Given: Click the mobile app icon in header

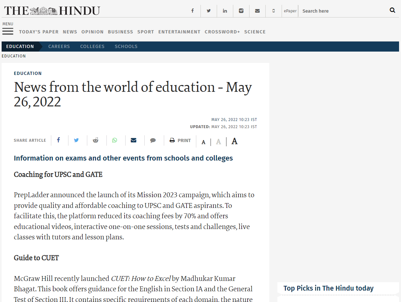Looking at the screenshot, I should click(x=273, y=11).
